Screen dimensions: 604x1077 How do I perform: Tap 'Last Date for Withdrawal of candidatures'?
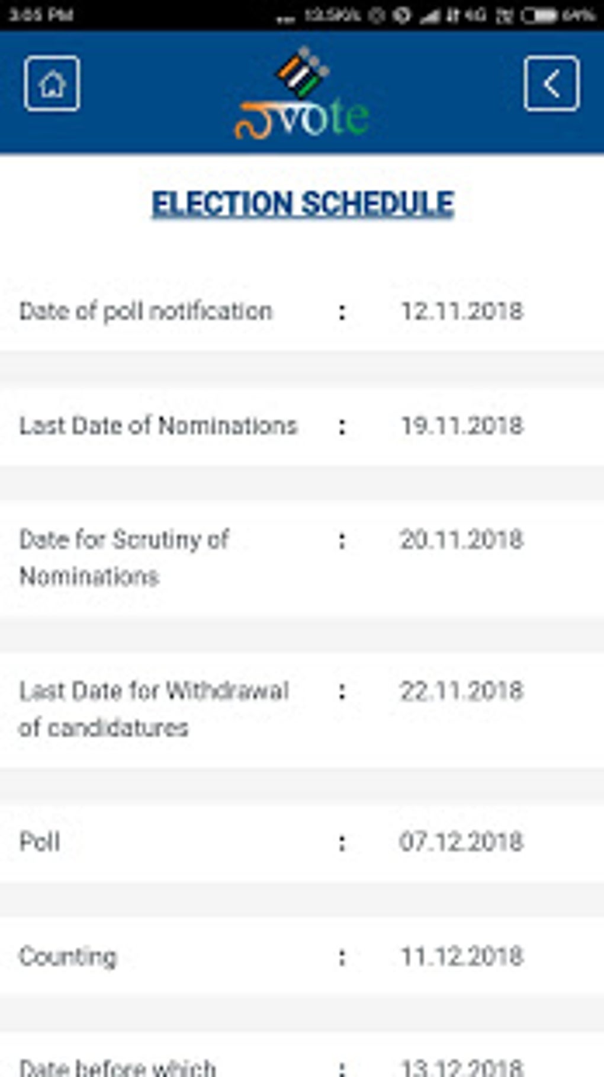pyautogui.click(x=153, y=709)
